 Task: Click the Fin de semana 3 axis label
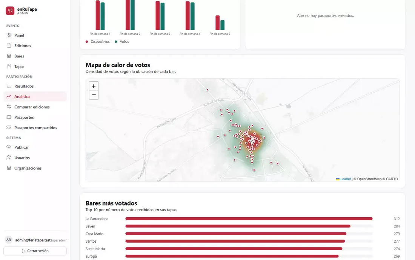(160, 34)
